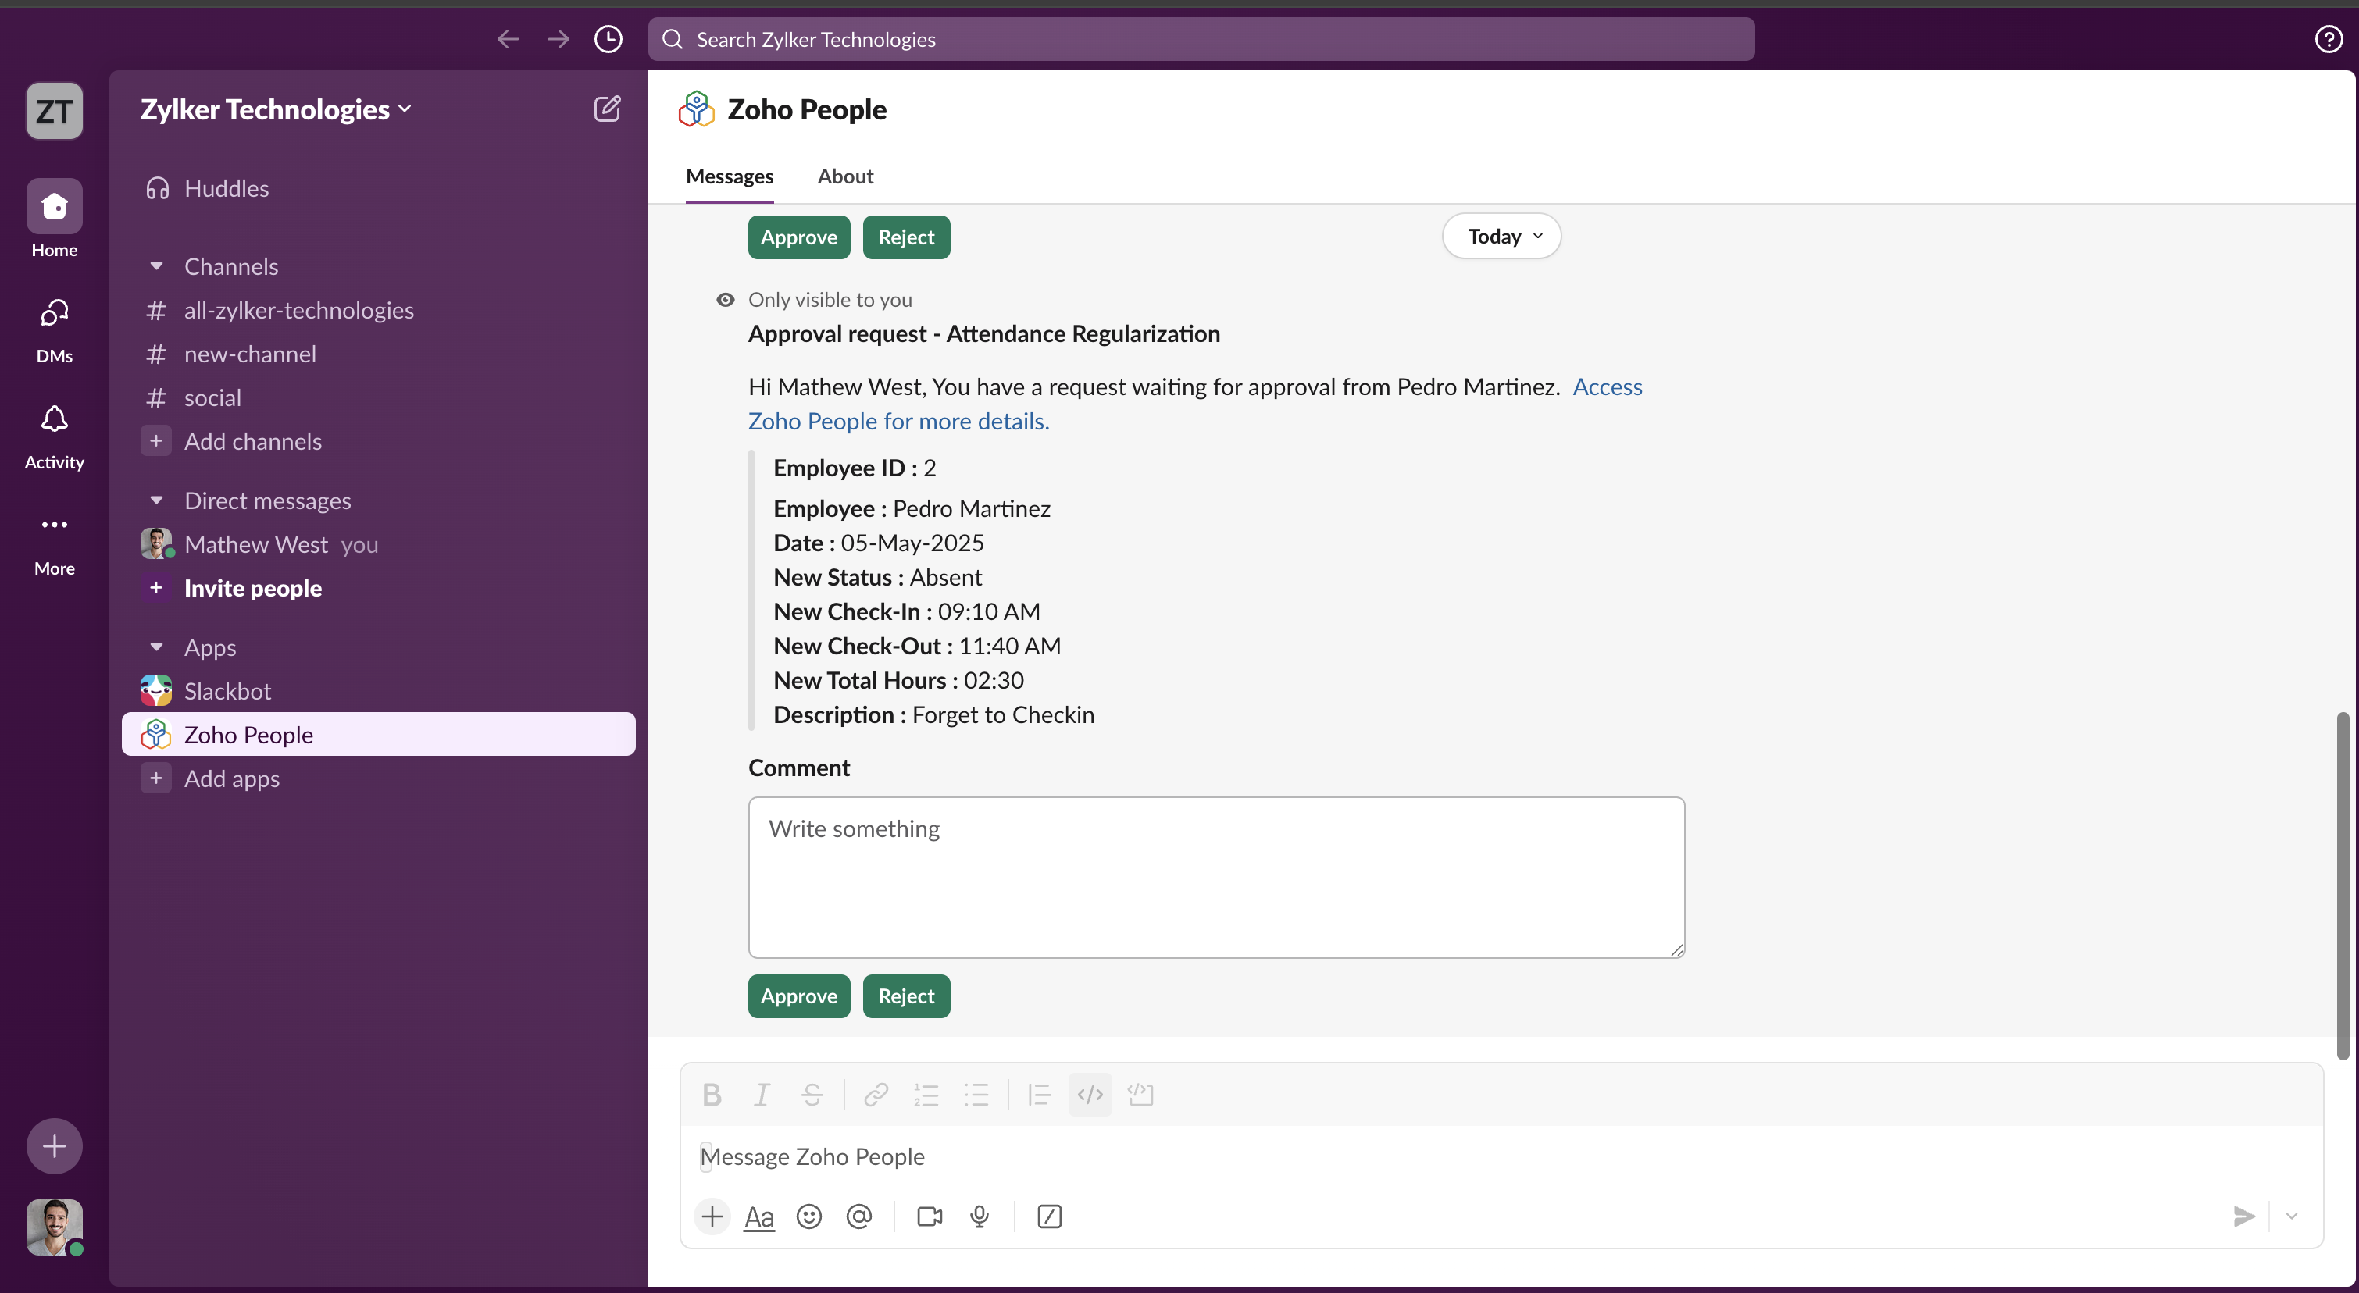The height and width of the screenshot is (1293, 2359).
Task: Approve the Attendance Regularization request
Action: pos(798,996)
